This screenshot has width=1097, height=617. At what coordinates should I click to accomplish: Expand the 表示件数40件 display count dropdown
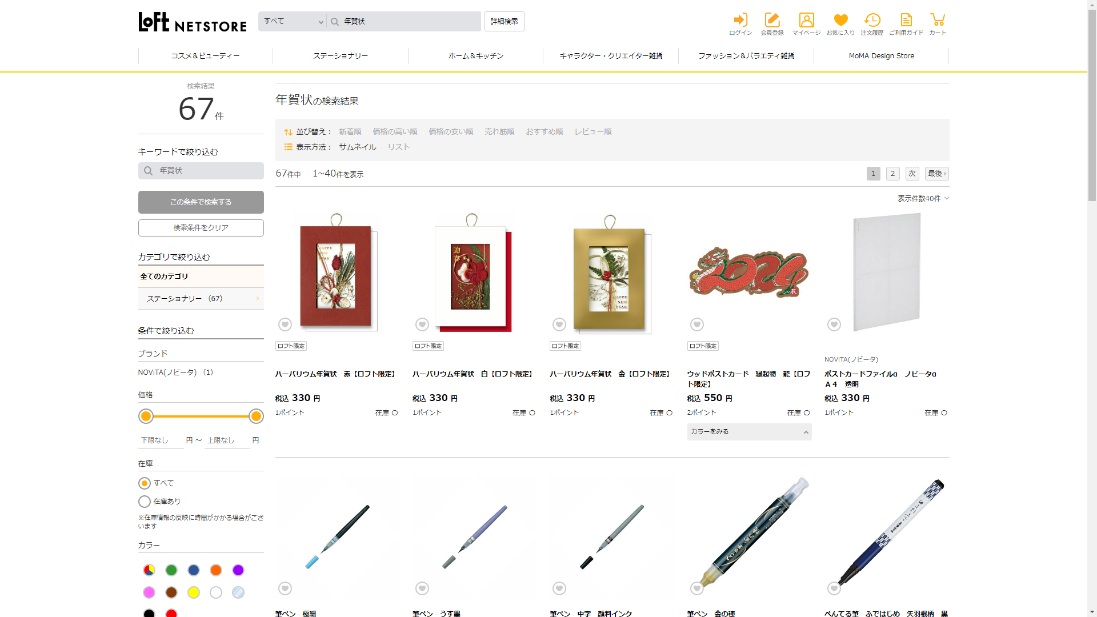(x=923, y=198)
